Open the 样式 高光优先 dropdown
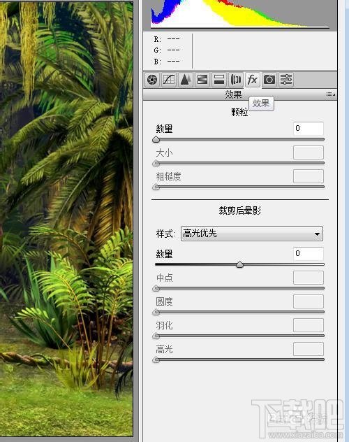349x442 pixels. point(252,234)
